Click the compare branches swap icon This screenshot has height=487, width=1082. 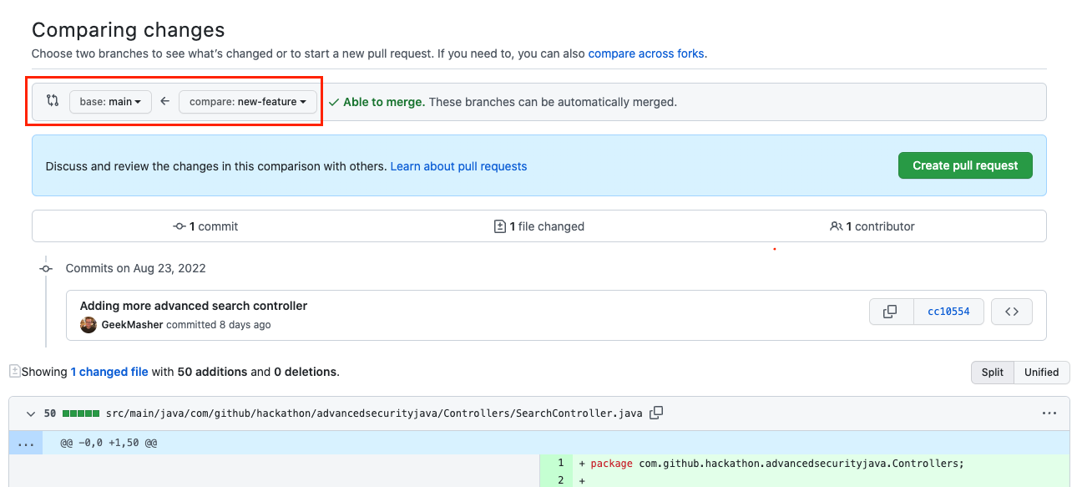pyautogui.click(x=53, y=101)
